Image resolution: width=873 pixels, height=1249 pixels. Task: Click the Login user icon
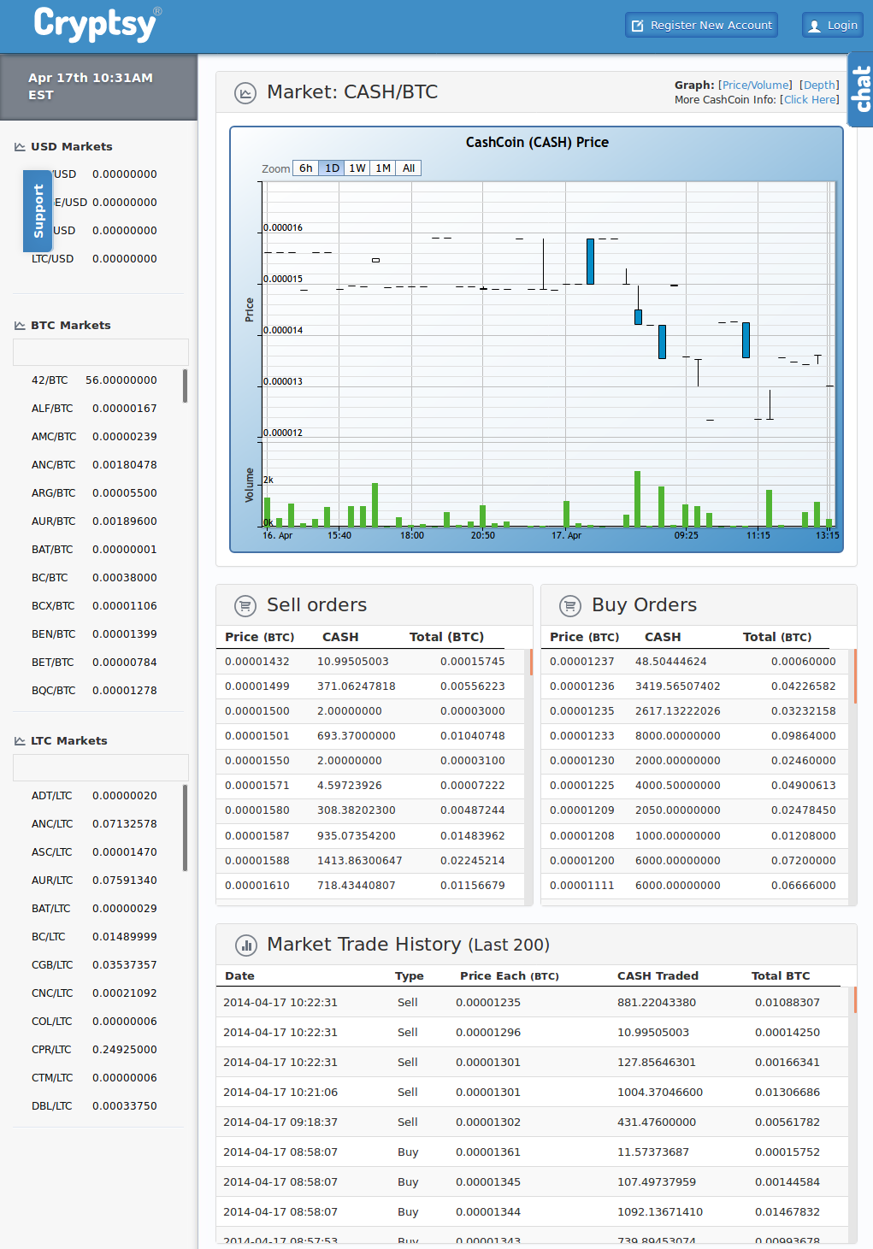tap(814, 26)
